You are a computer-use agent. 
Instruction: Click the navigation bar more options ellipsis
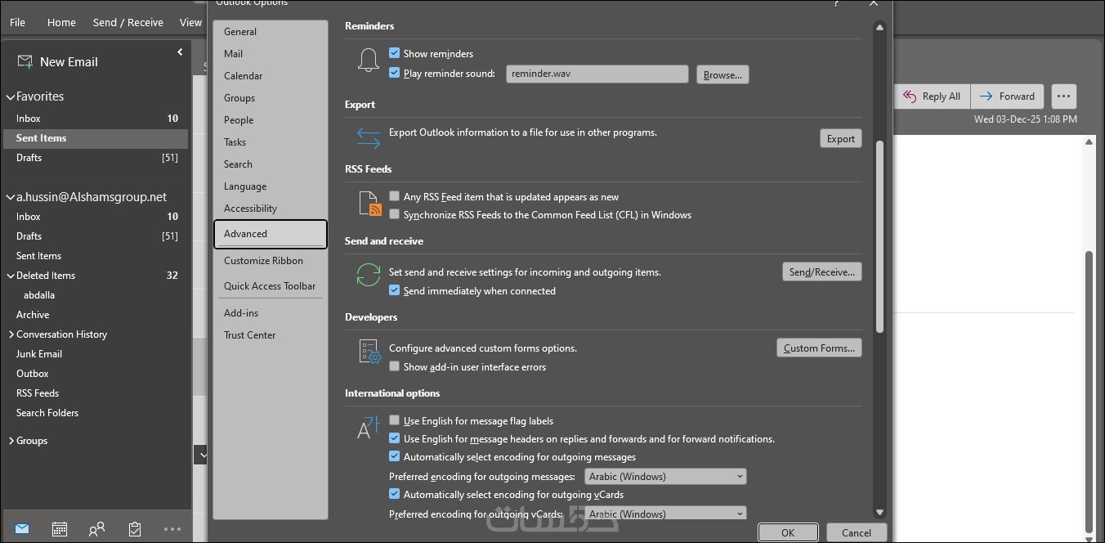tap(172, 529)
